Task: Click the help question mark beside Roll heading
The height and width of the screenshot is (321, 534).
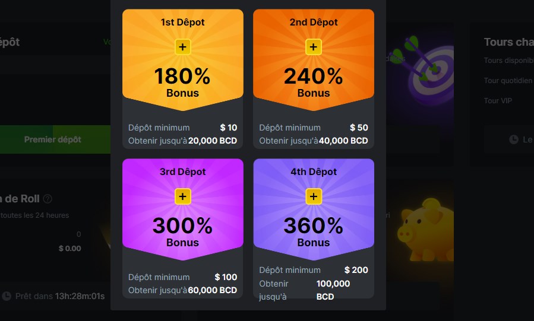Action: 48,199
